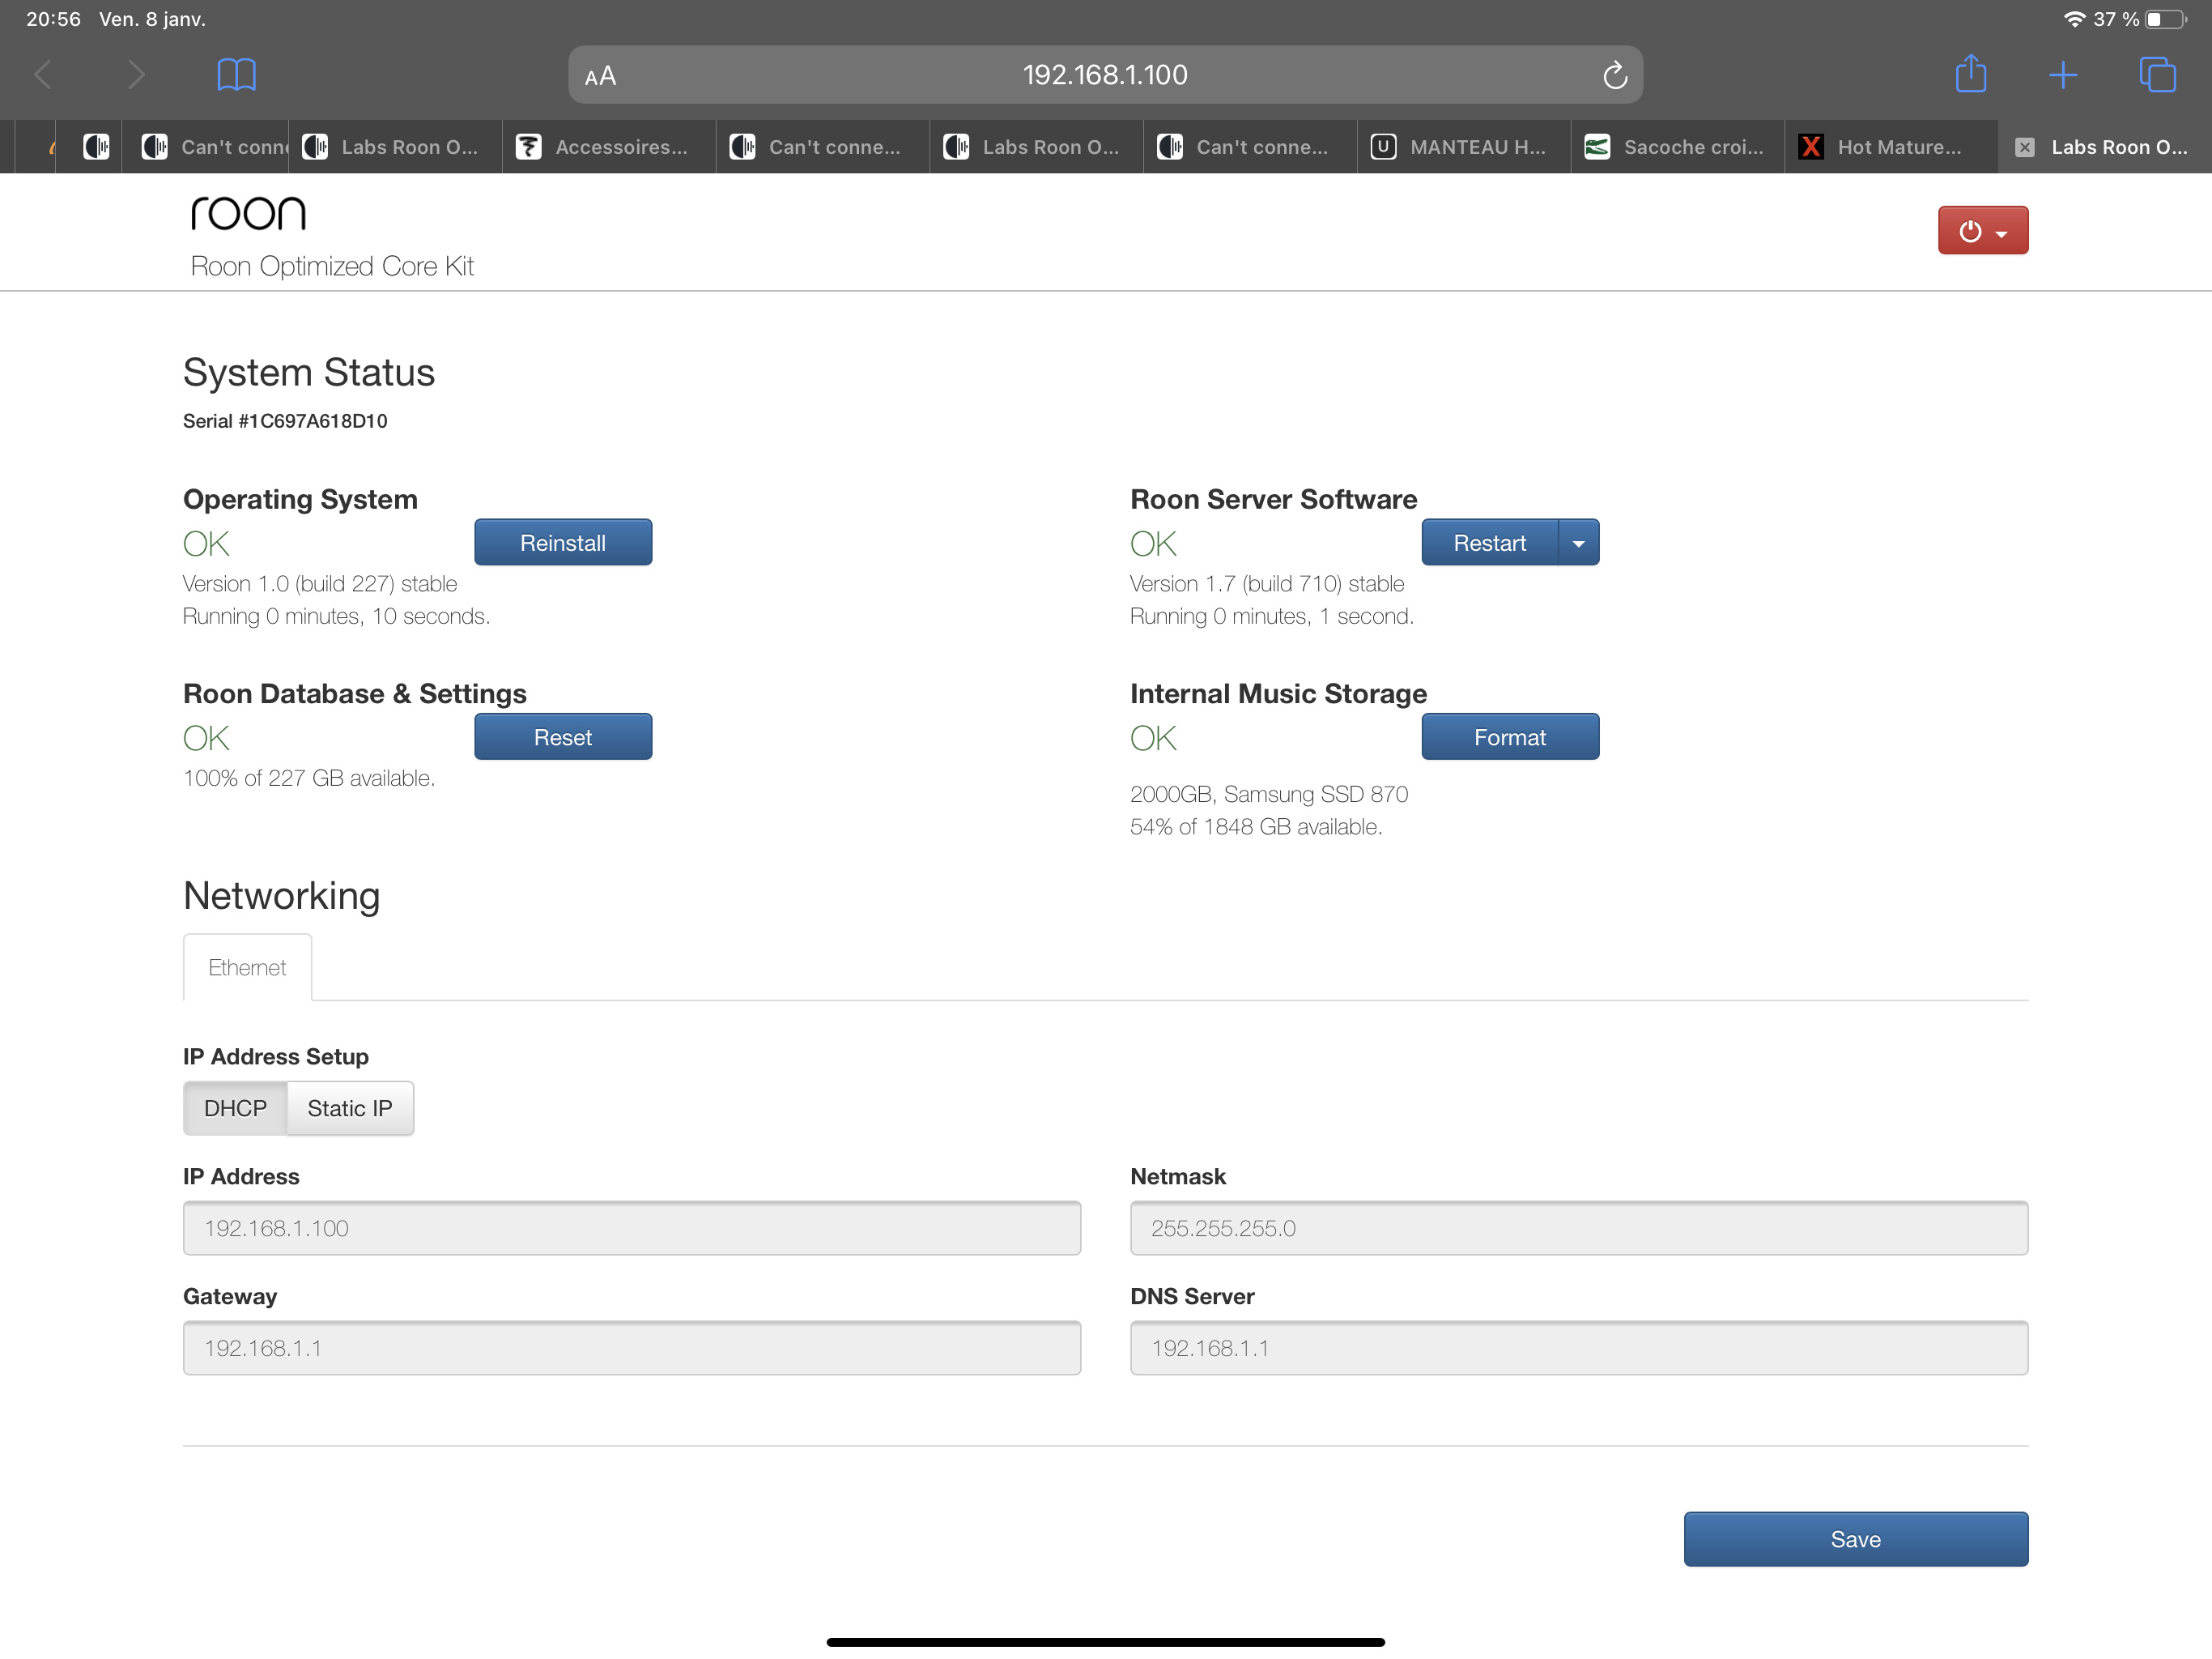Click the MANTEAU tab's U favicon

(x=1383, y=147)
